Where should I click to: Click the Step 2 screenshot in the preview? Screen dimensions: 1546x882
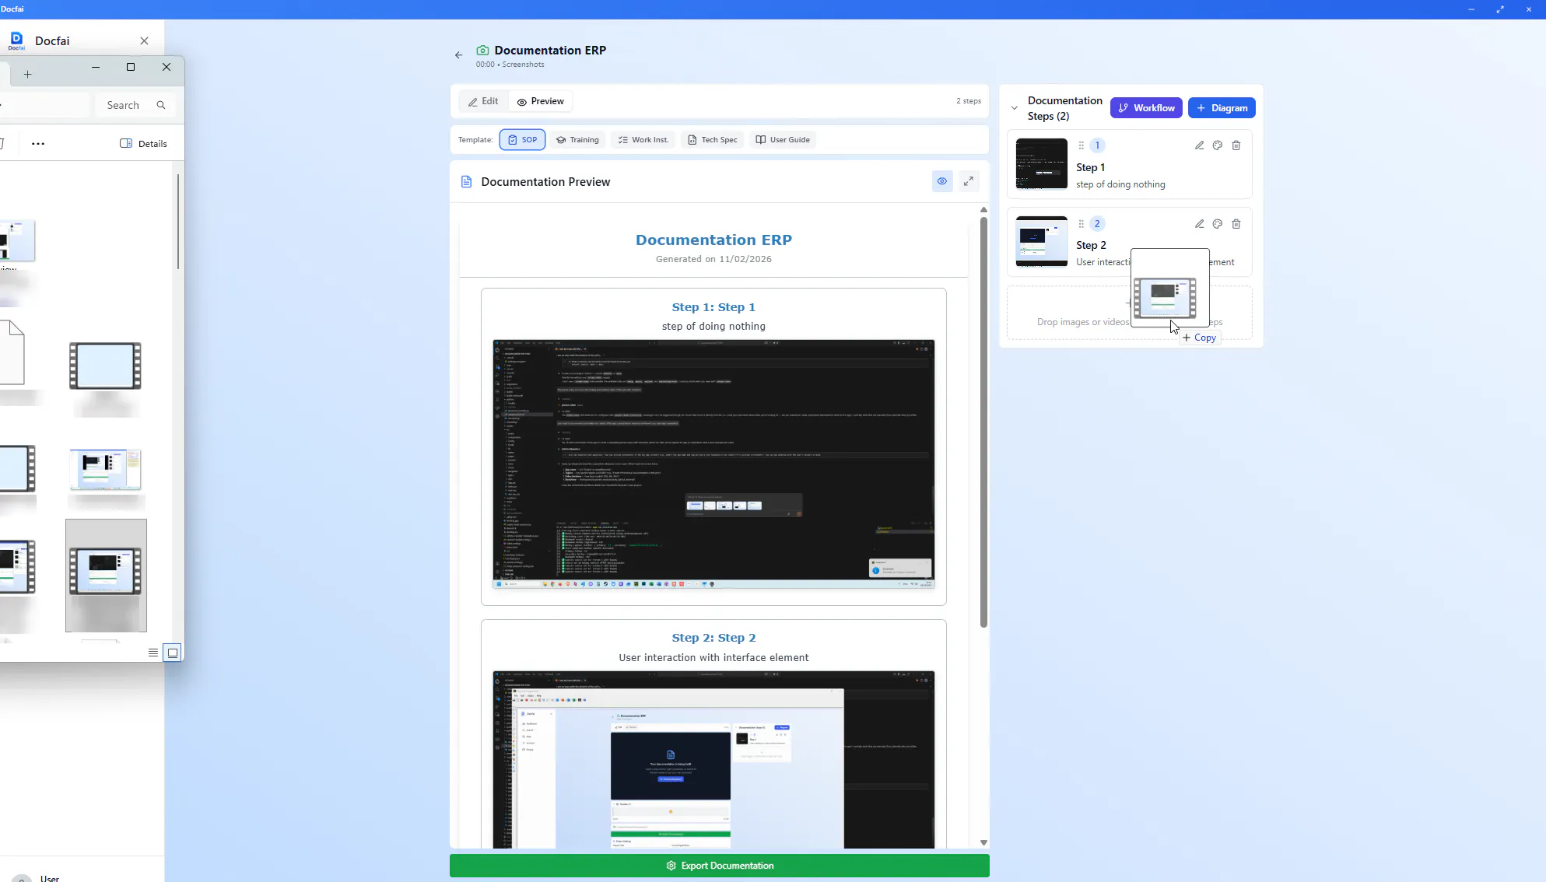pos(713,760)
